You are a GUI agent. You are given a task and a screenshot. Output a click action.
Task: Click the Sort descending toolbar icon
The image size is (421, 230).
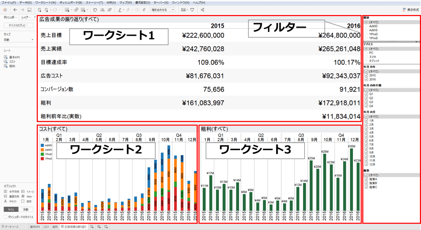click(x=109, y=10)
